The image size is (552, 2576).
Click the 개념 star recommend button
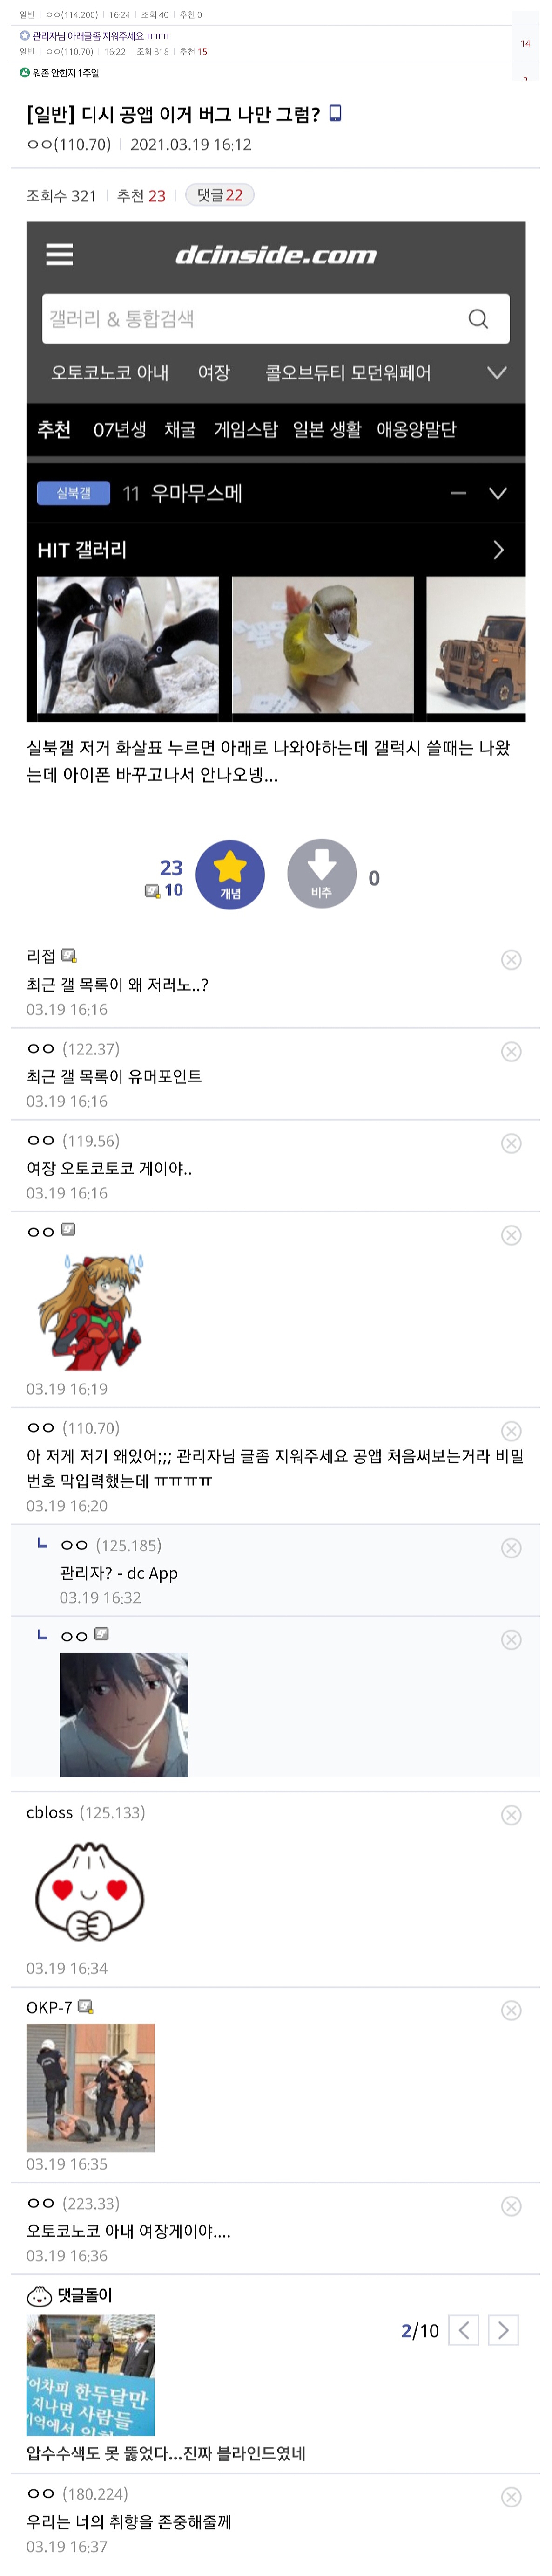(x=230, y=874)
